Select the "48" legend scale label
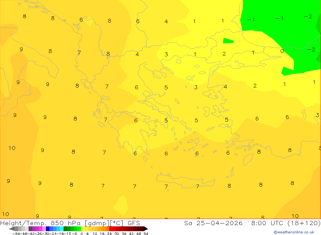 [139, 234]
